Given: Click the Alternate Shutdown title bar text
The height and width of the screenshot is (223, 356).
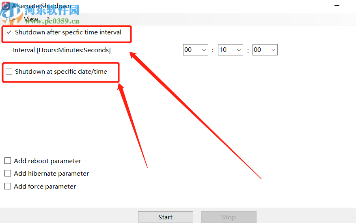Looking at the screenshot, I should 41,6.
